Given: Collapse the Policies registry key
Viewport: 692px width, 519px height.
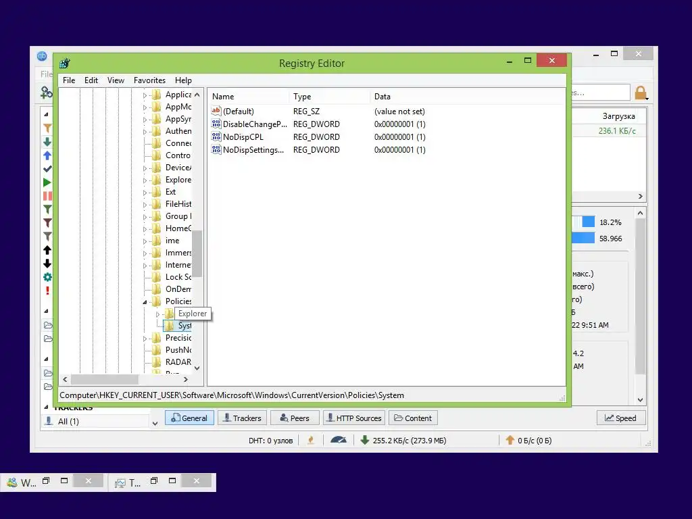Looking at the screenshot, I should (x=145, y=302).
